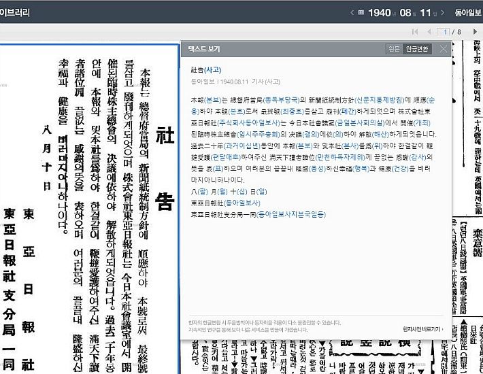Image resolution: width=483 pixels, height=374 pixels.
Task: Click the word (주식회사동아일보사)
Action: (x=249, y=123)
